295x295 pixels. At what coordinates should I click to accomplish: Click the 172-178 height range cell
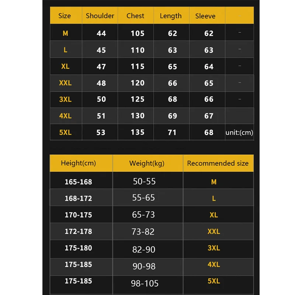[78, 232]
